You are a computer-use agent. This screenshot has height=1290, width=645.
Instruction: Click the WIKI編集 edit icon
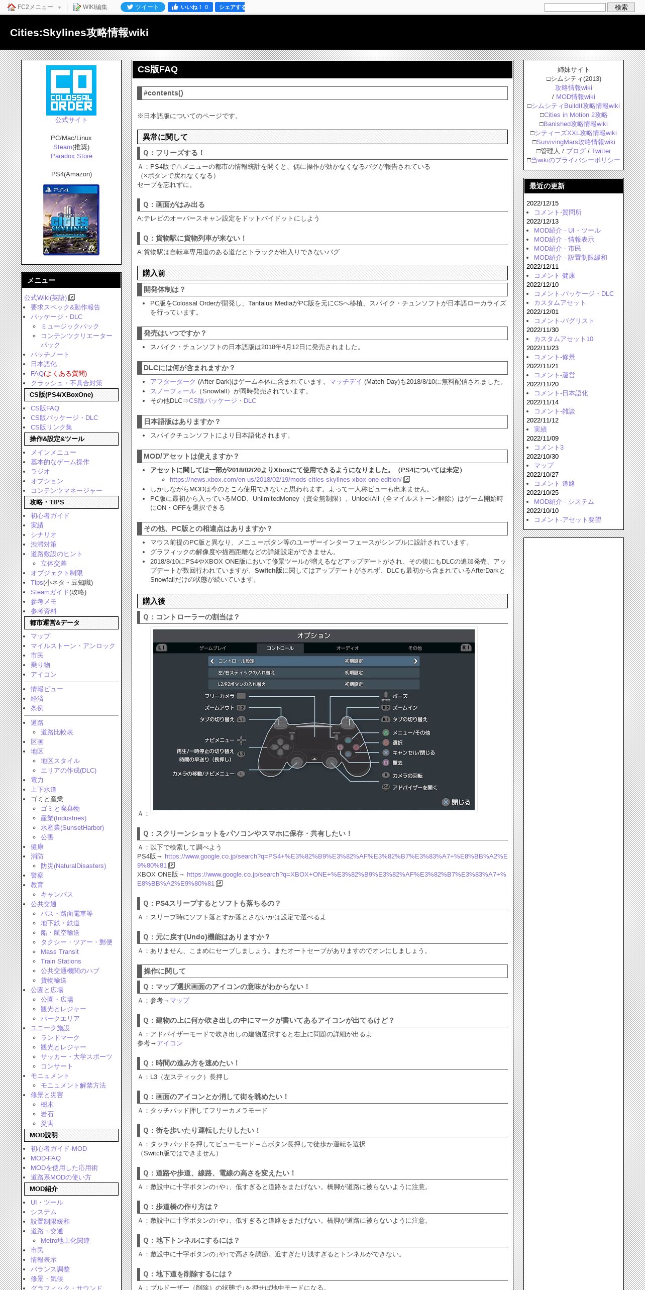[77, 7]
